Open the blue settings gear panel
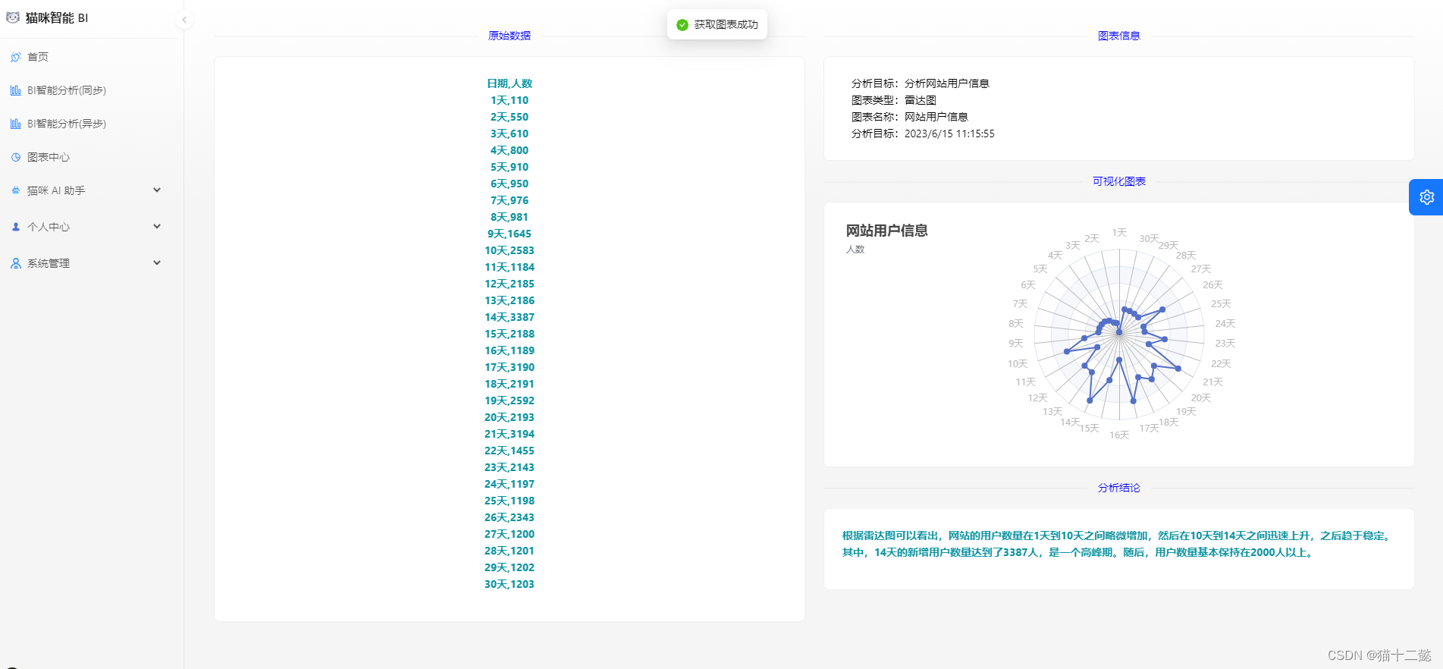The width and height of the screenshot is (1443, 669). click(1426, 197)
